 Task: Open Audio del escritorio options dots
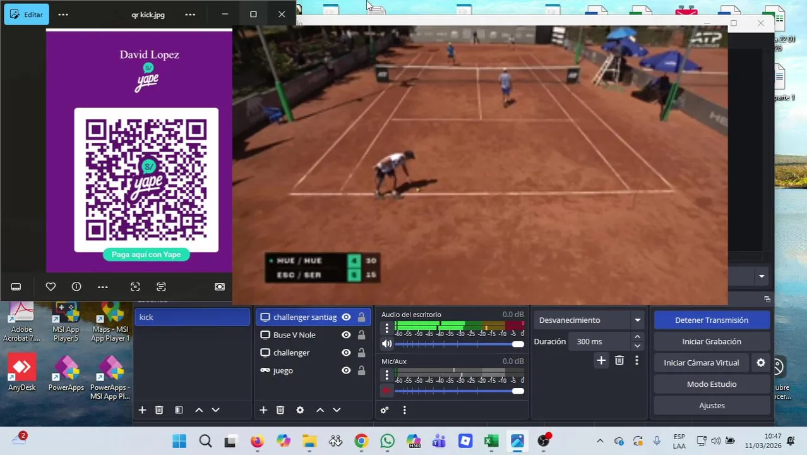(387, 328)
